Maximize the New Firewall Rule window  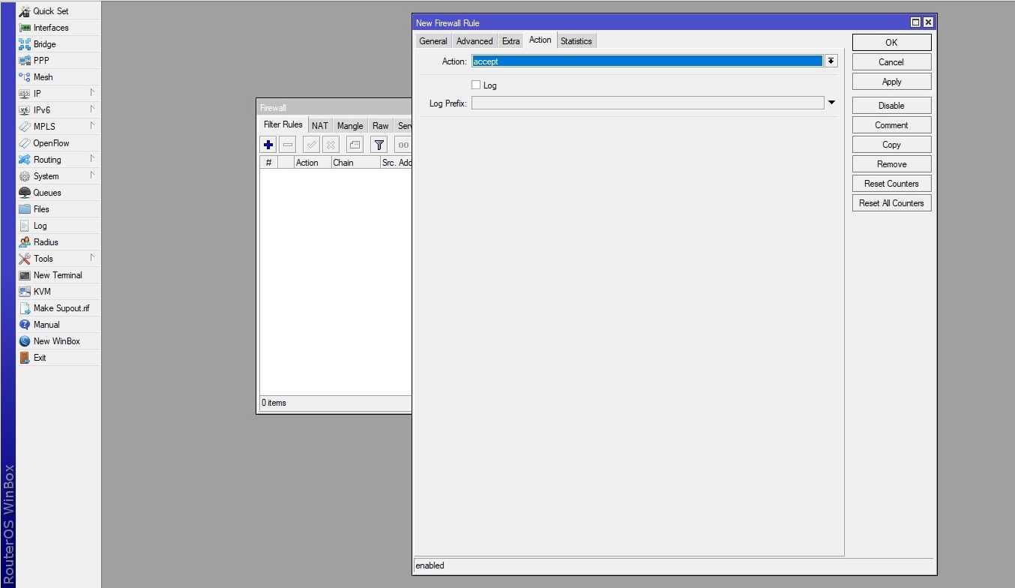coord(915,22)
